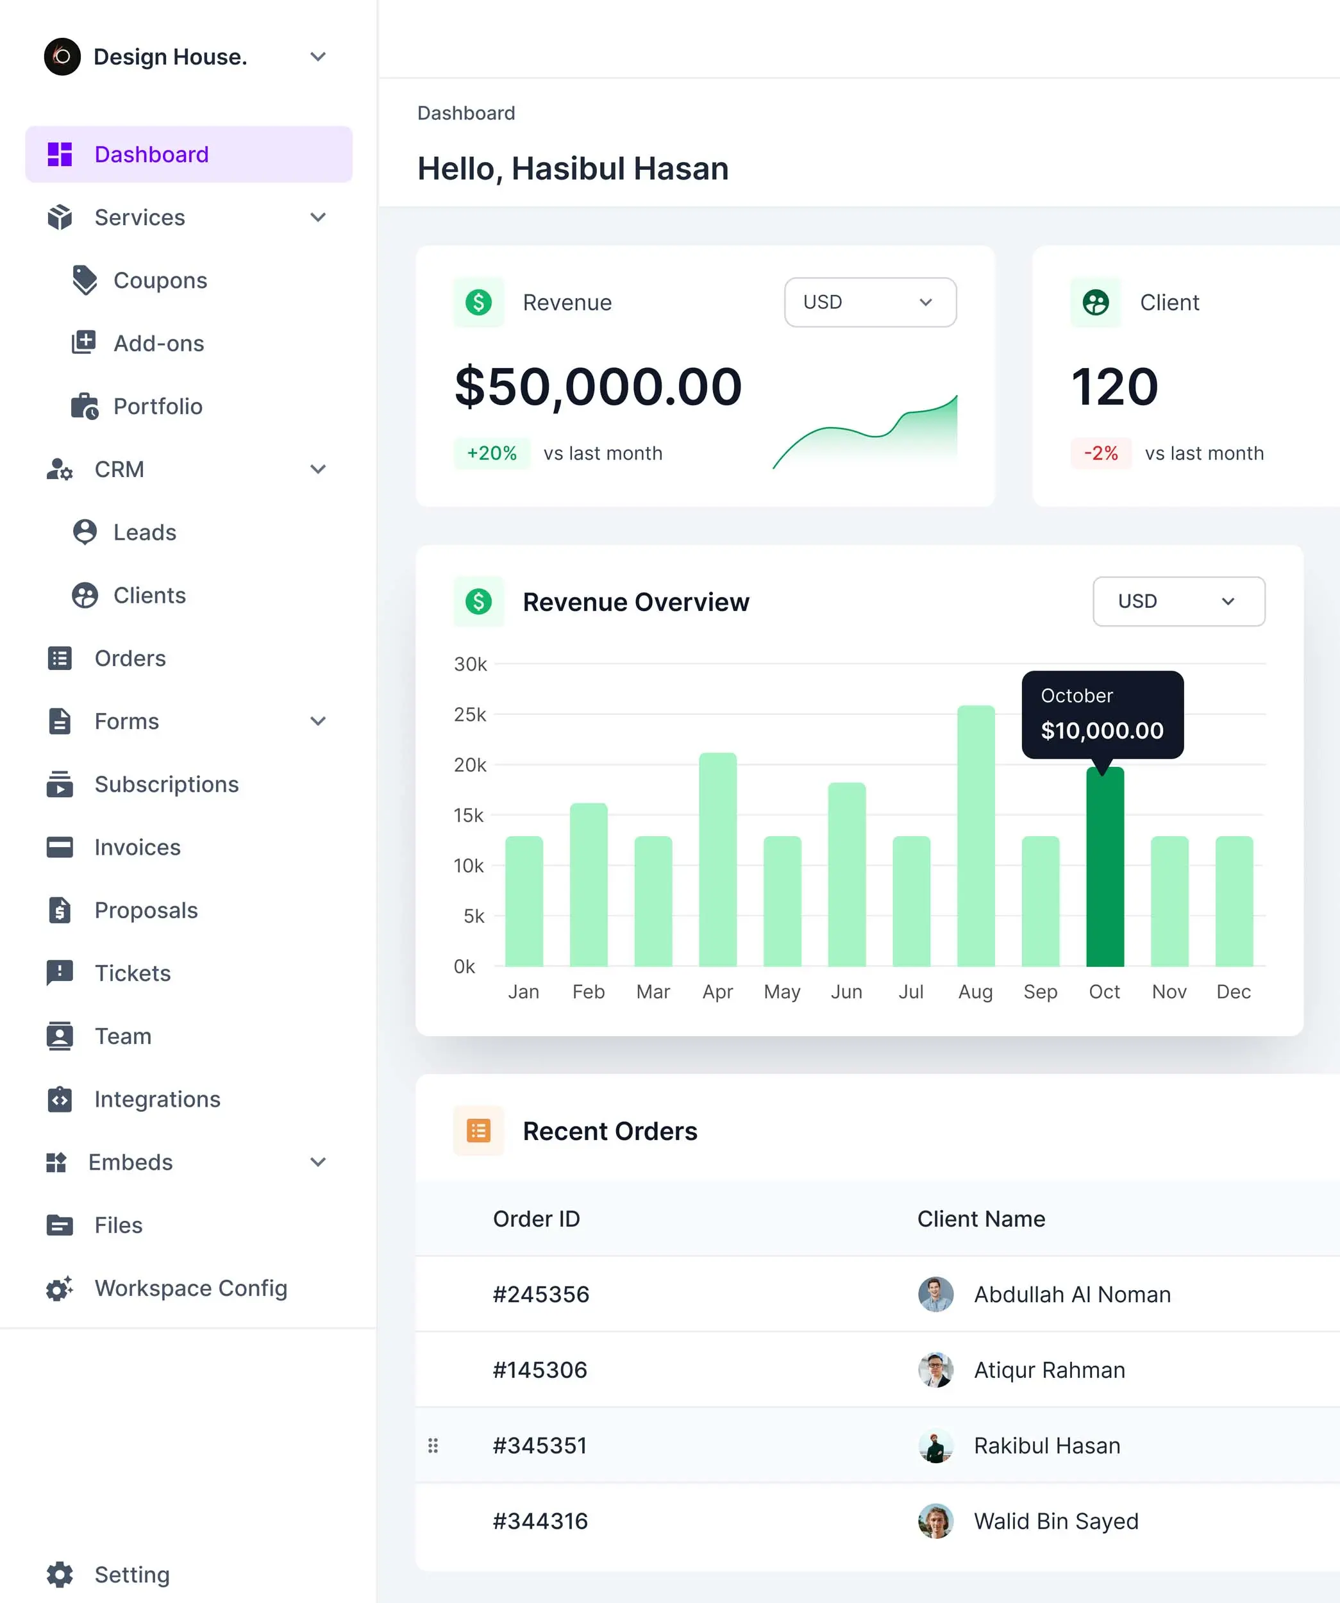Image resolution: width=1340 pixels, height=1603 pixels.
Task: Open the Setting option at the bottom
Action: [131, 1574]
